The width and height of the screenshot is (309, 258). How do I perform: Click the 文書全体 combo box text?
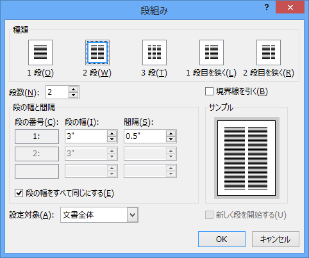(x=78, y=215)
